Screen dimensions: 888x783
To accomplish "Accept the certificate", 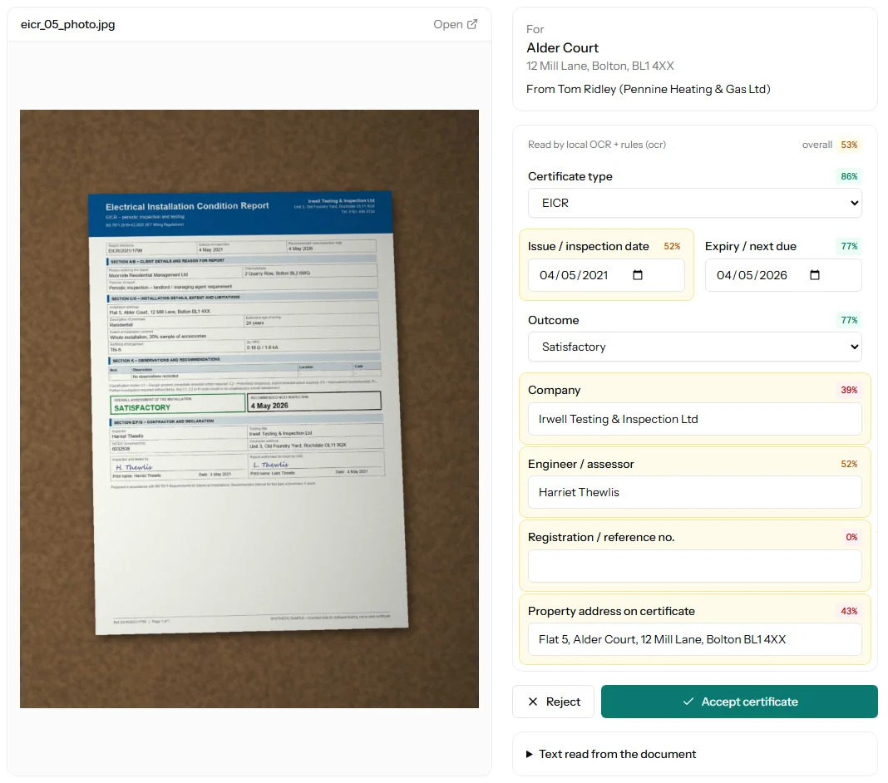I will (x=739, y=702).
